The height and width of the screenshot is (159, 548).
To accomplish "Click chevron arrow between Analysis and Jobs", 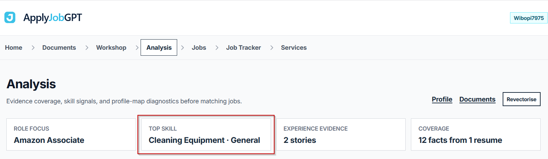I will [x=182, y=48].
